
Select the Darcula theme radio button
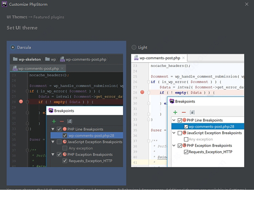coord(12,47)
